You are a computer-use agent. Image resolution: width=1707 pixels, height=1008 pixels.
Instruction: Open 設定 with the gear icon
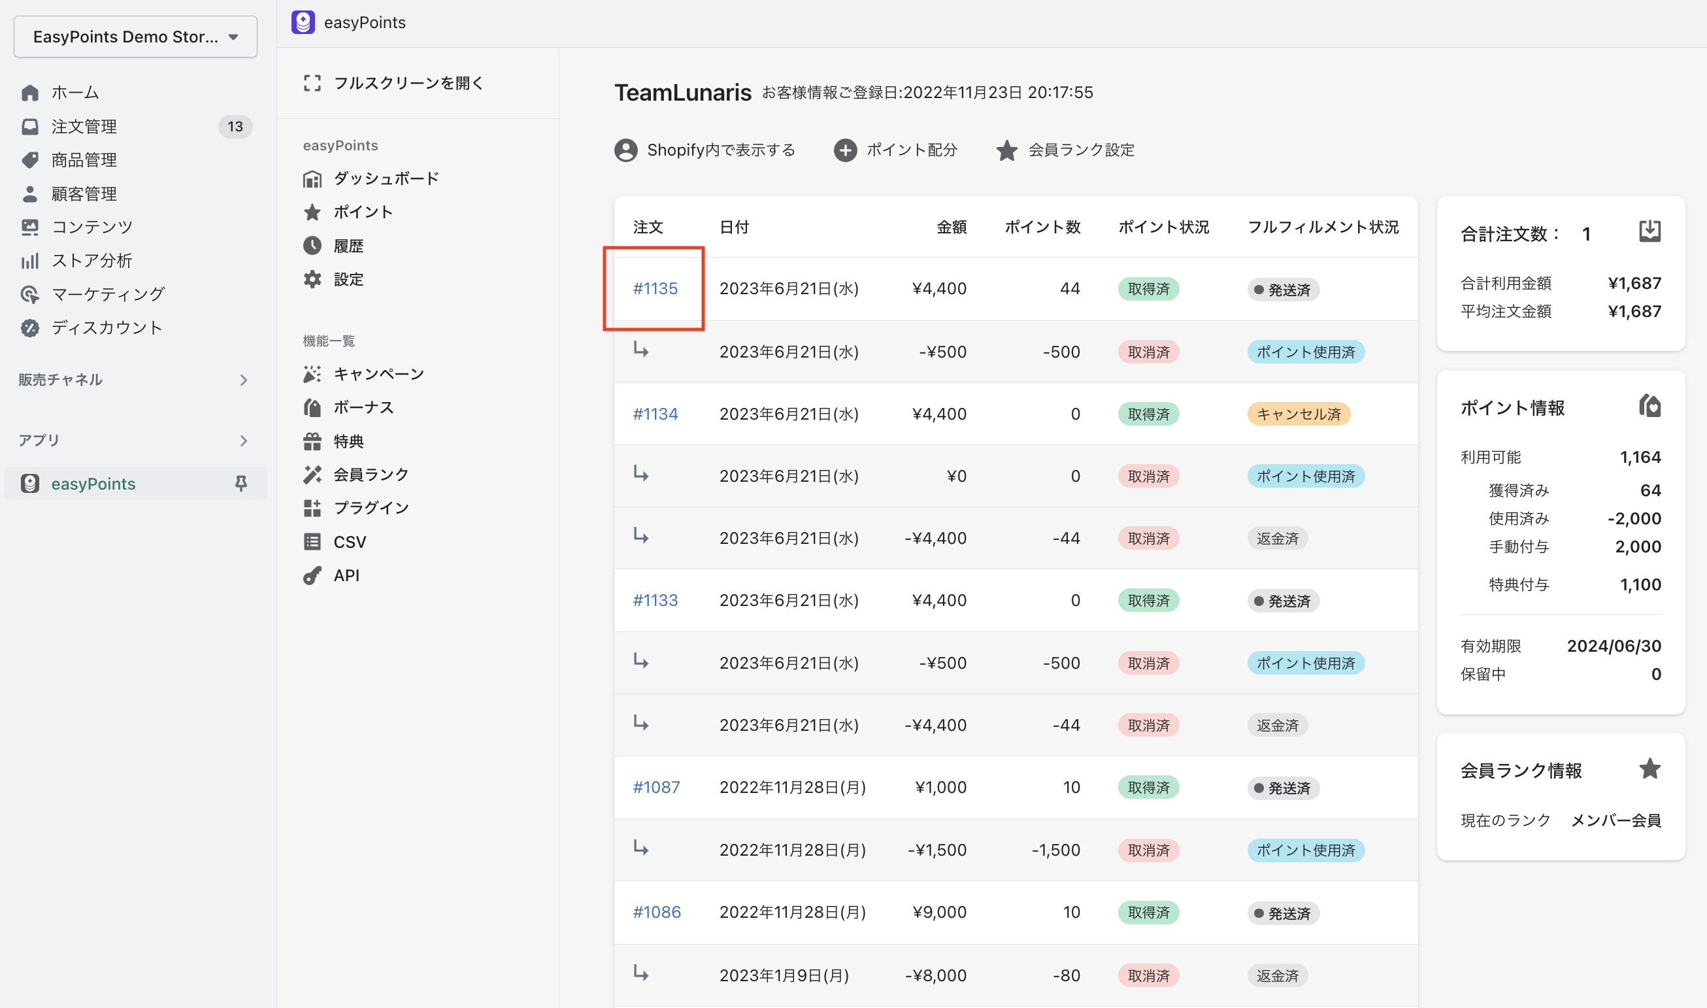(x=348, y=279)
